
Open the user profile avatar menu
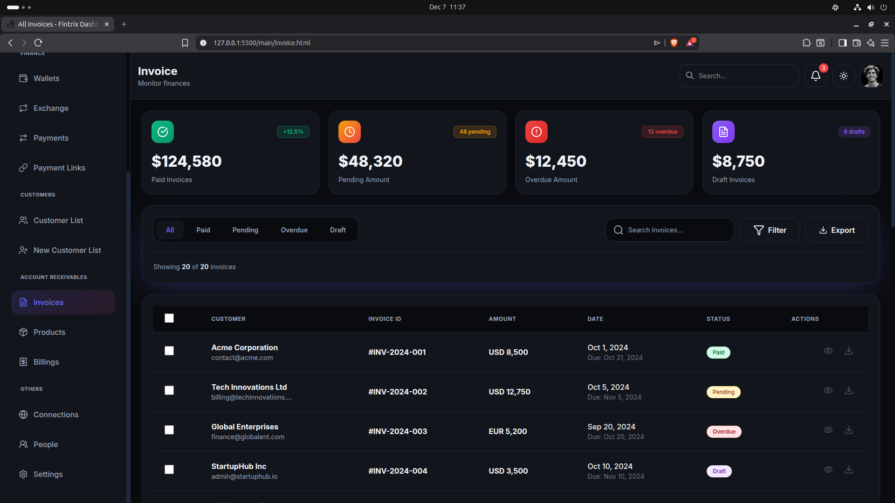(872, 76)
